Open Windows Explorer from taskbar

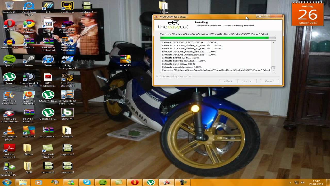[x=23, y=182]
